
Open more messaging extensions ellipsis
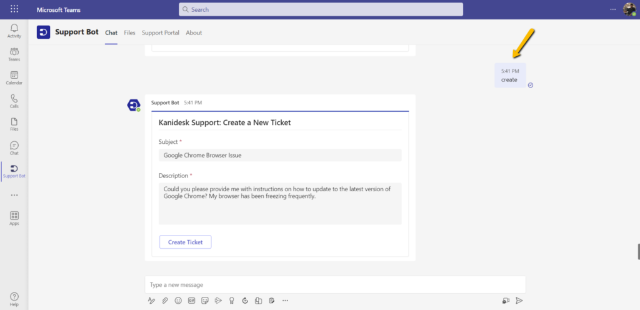(285, 301)
